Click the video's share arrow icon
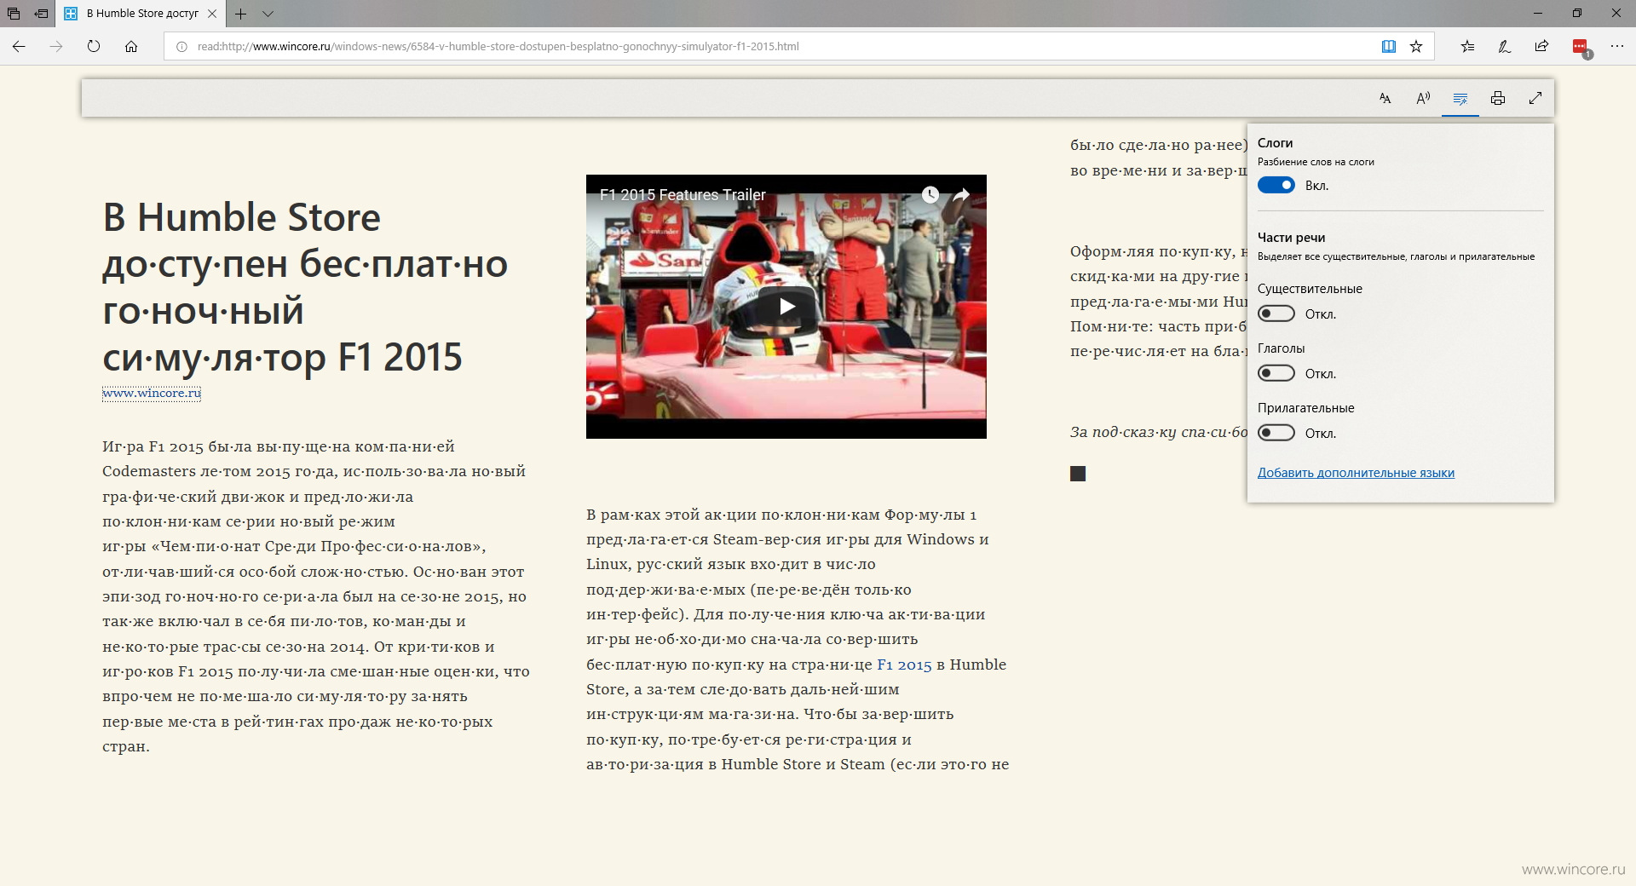The width and height of the screenshot is (1636, 886). pyautogui.click(x=961, y=195)
